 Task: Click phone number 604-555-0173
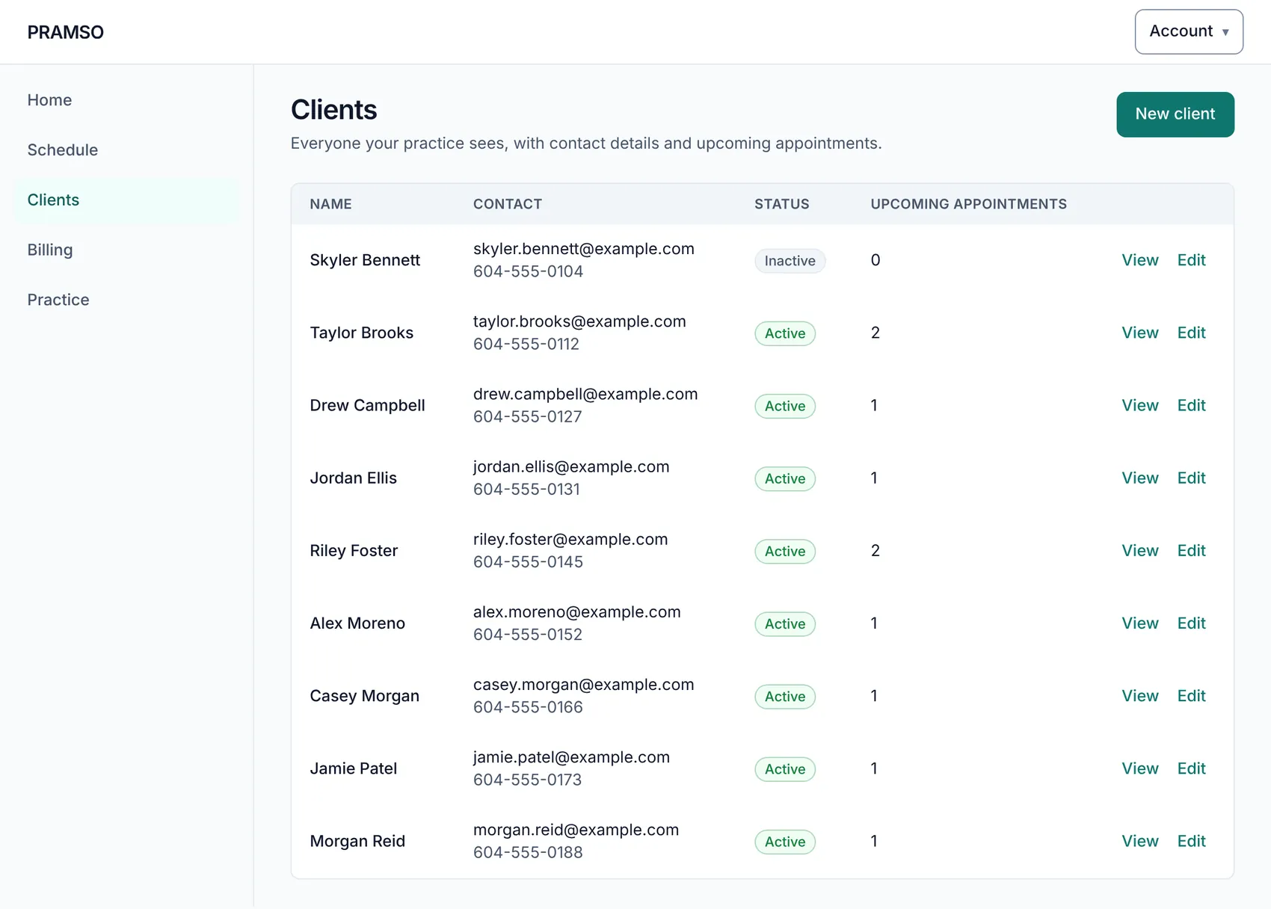tap(527, 779)
